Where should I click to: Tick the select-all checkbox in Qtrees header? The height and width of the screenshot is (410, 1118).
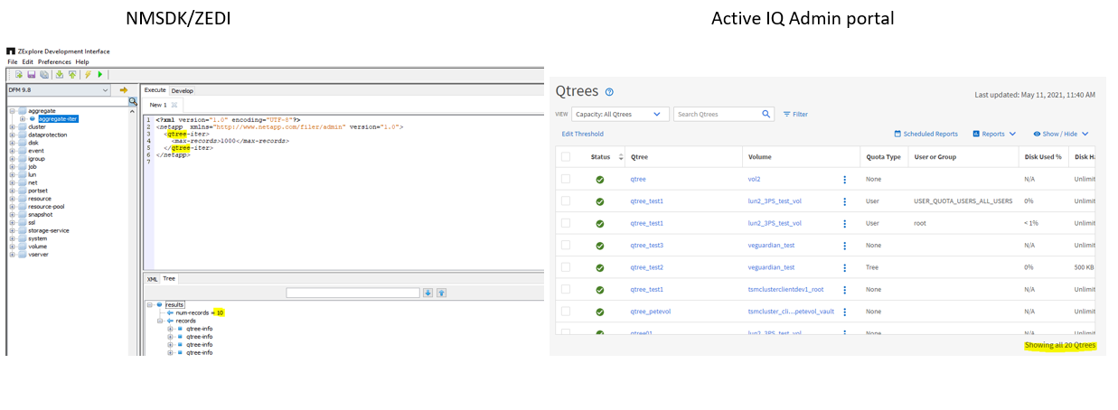(566, 157)
